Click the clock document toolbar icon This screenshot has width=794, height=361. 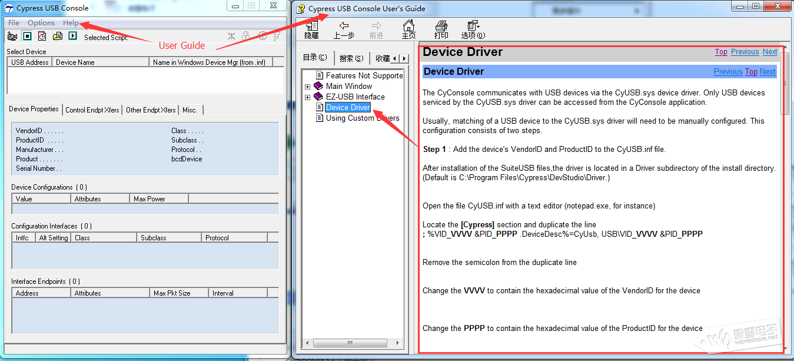click(42, 37)
